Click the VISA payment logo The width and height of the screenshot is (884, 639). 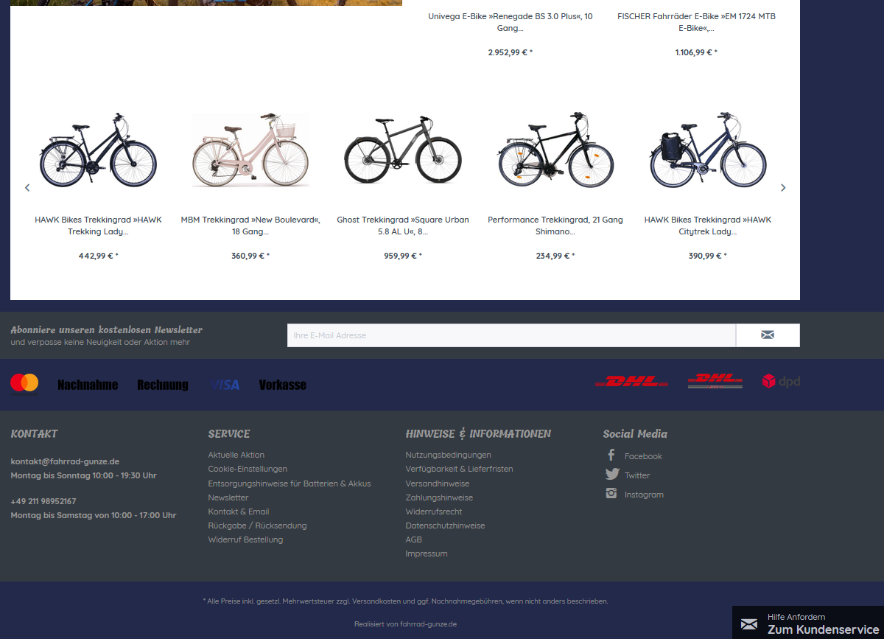(224, 385)
